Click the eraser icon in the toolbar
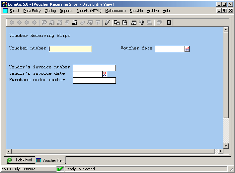This screenshot has width=235, height=173. pyautogui.click(x=82, y=23)
